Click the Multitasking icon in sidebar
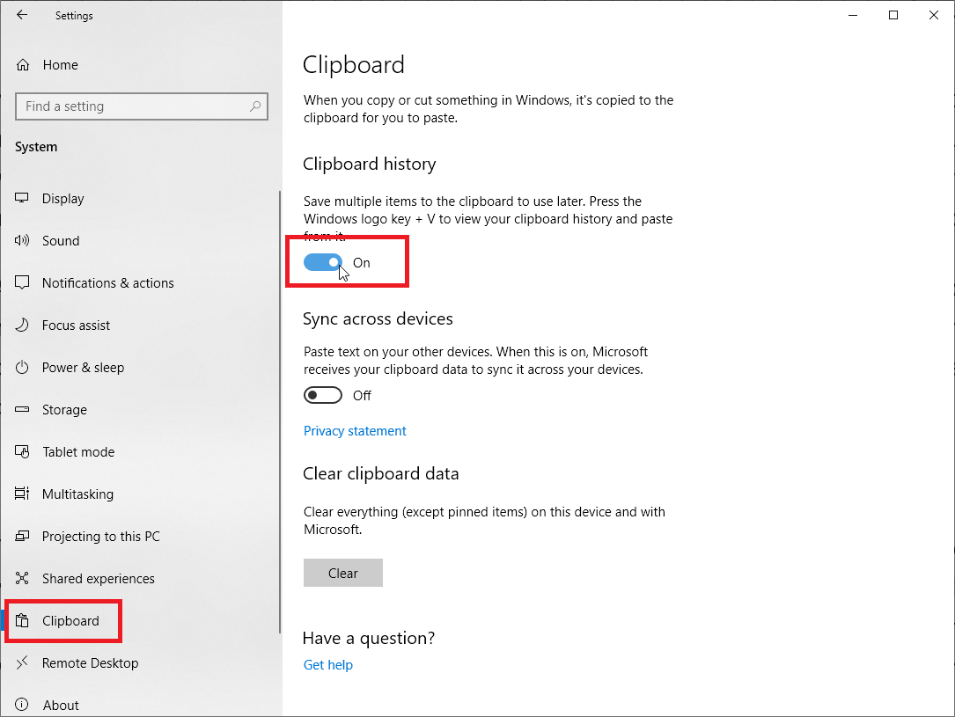The height and width of the screenshot is (717, 955). click(22, 494)
